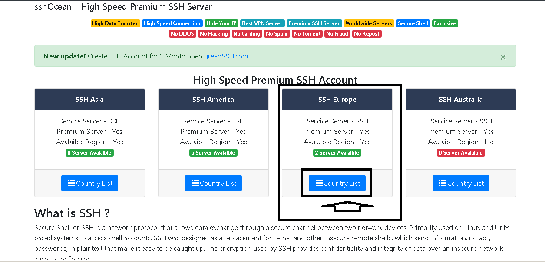
Task: Click the No DDOS red badge
Action: coord(182,34)
